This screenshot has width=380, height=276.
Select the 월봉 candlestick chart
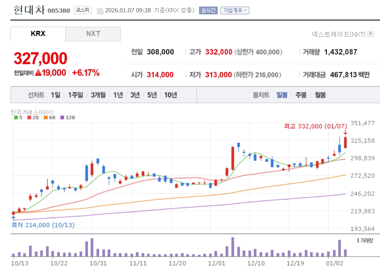coord(320,95)
